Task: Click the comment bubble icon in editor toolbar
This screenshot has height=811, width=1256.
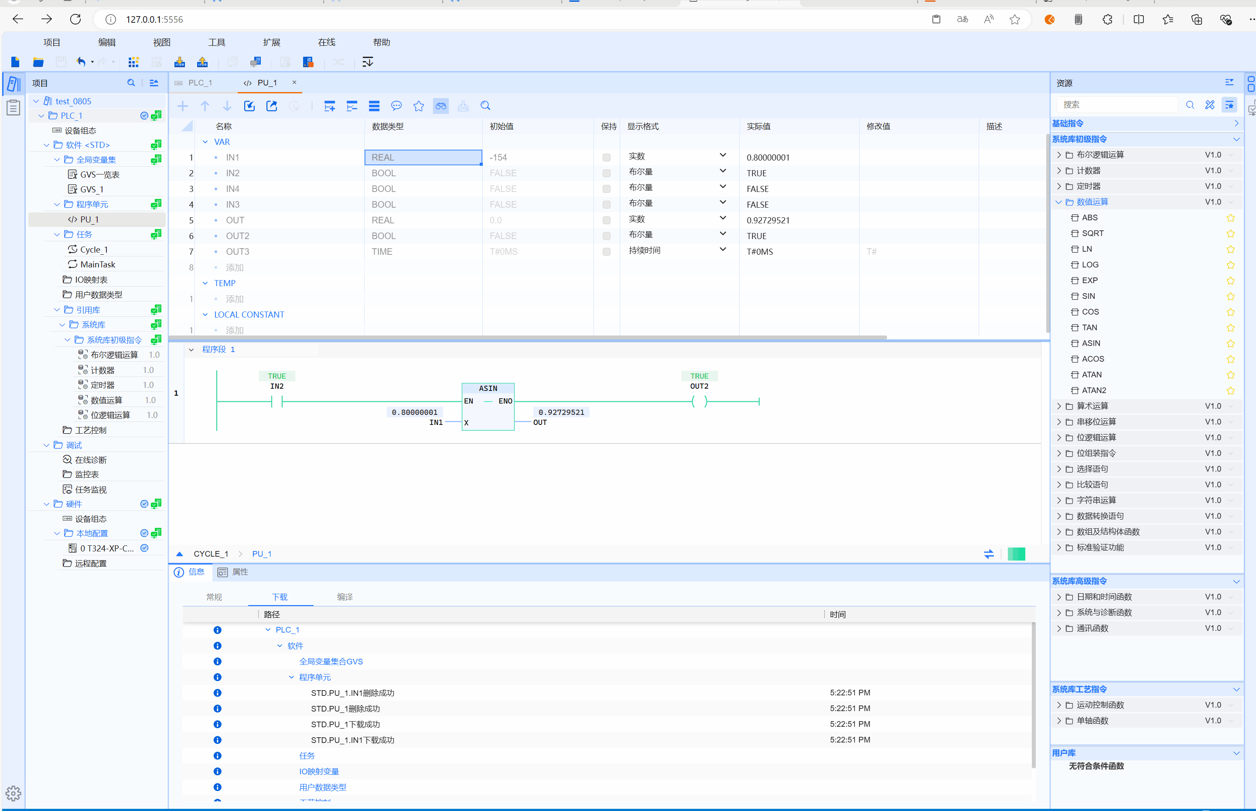Action: pyautogui.click(x=396, y=106)
